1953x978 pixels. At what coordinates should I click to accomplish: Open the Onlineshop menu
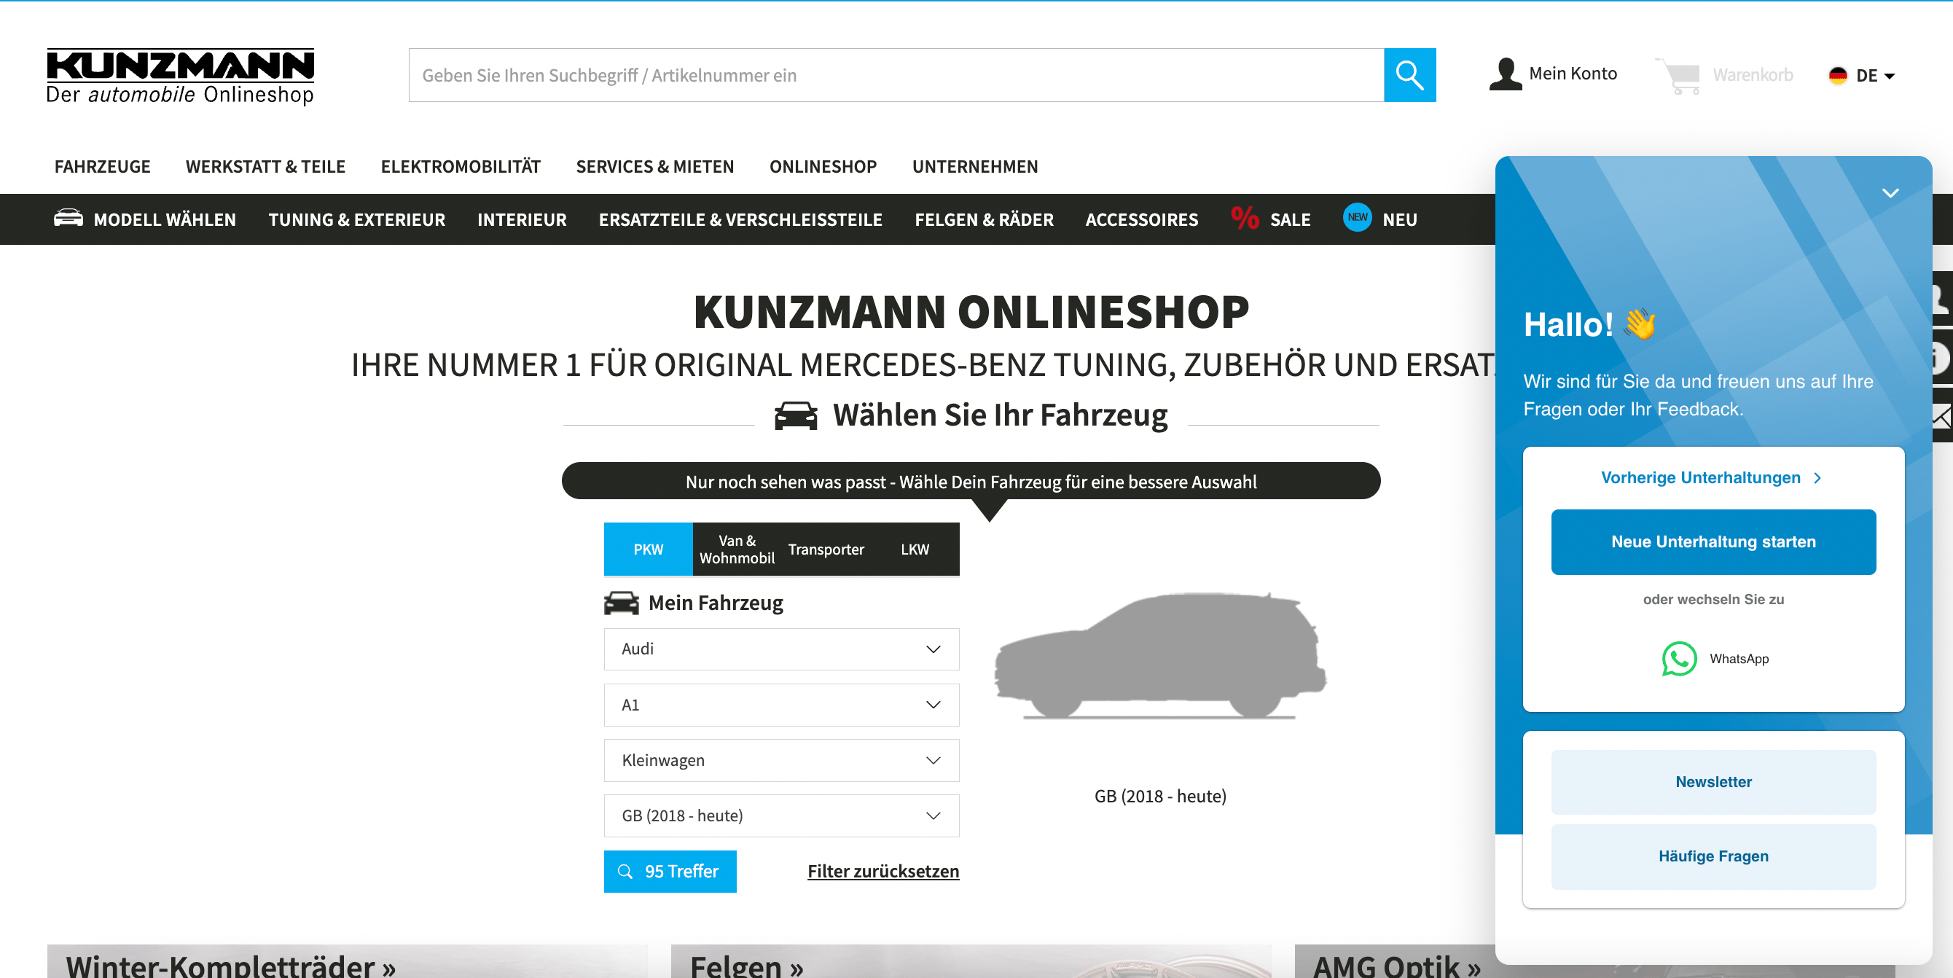tap(823, 166)
